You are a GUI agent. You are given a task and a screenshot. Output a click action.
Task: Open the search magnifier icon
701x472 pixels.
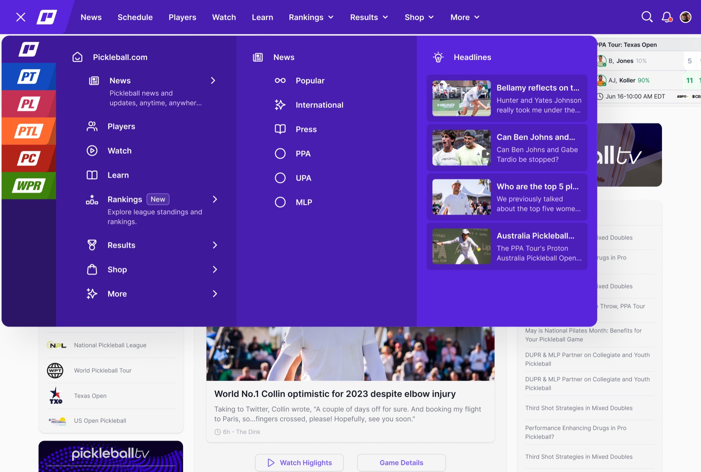pos(647,17)
